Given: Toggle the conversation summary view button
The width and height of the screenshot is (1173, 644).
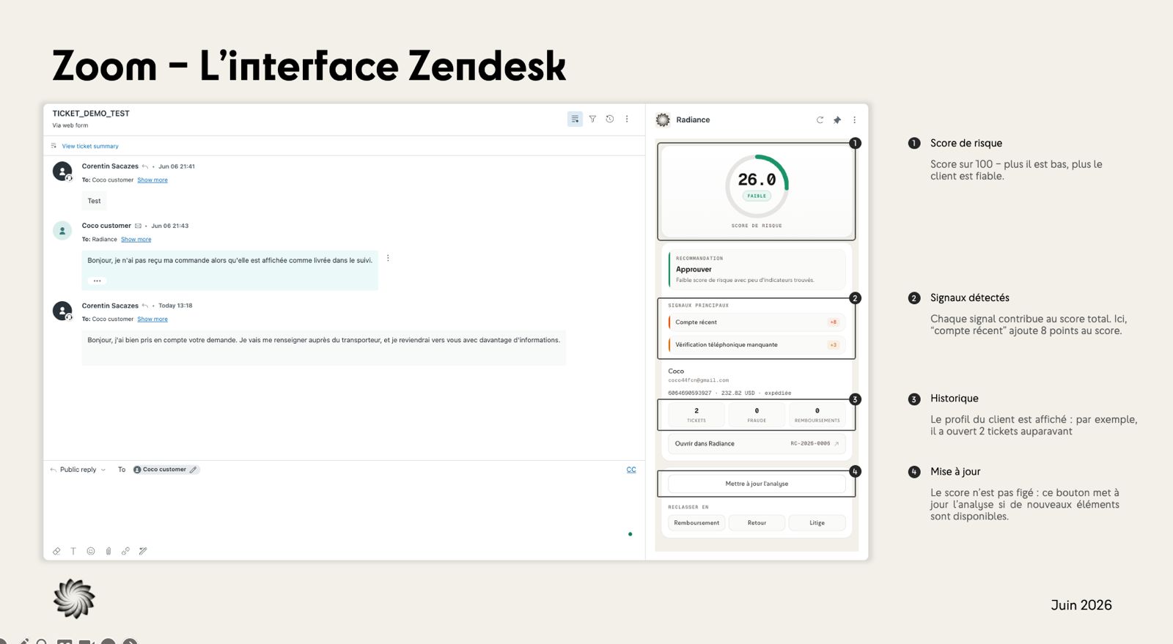Looking at the screenshot, I should [x=575, y=119].
